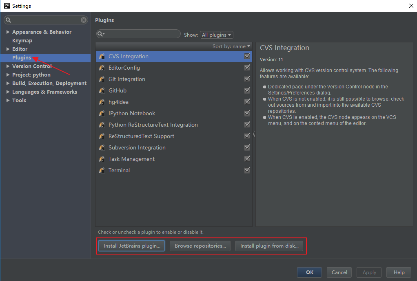Click the Terminal plugin icon
The image size is (417, 281).
click(102, 170)
